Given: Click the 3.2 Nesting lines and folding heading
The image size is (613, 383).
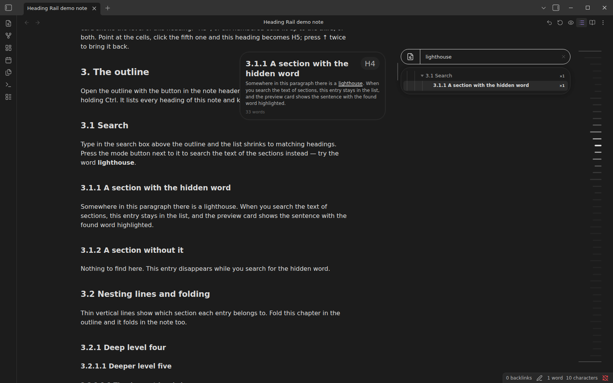Looking at the screenshot, I should tap(145, 294).
